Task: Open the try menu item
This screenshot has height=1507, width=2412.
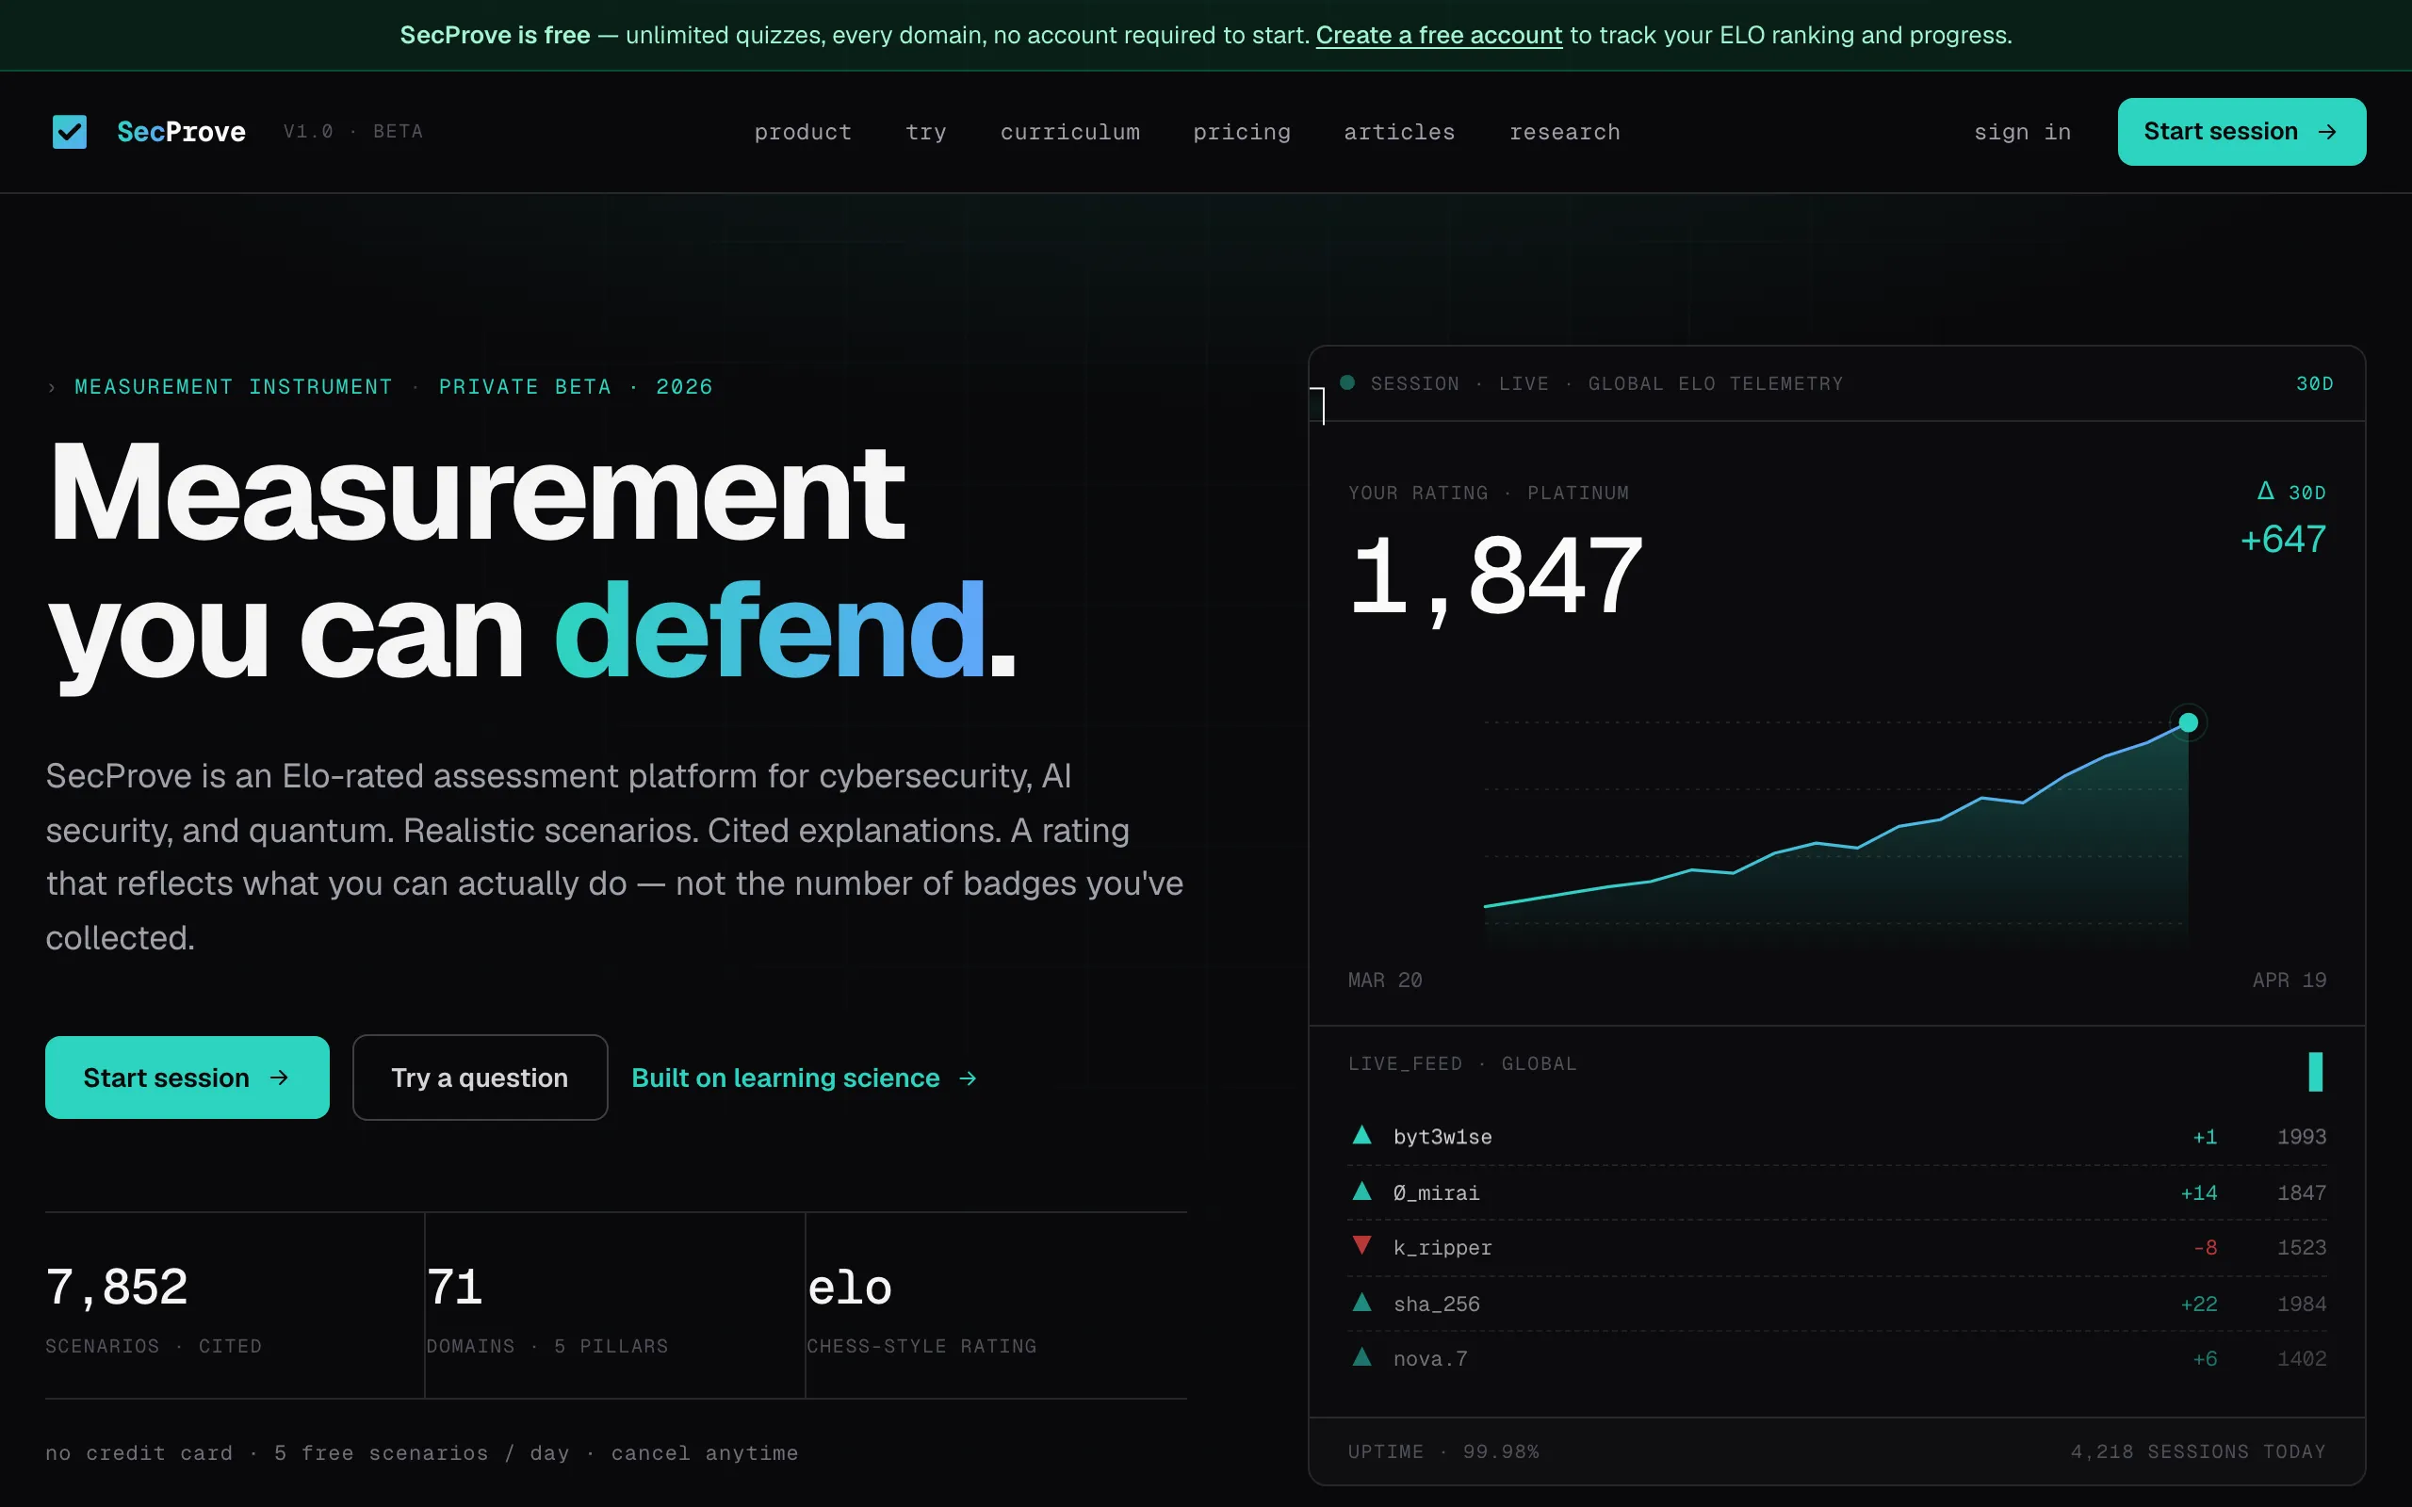Action: pyautogui.click(x=926, y=132)
